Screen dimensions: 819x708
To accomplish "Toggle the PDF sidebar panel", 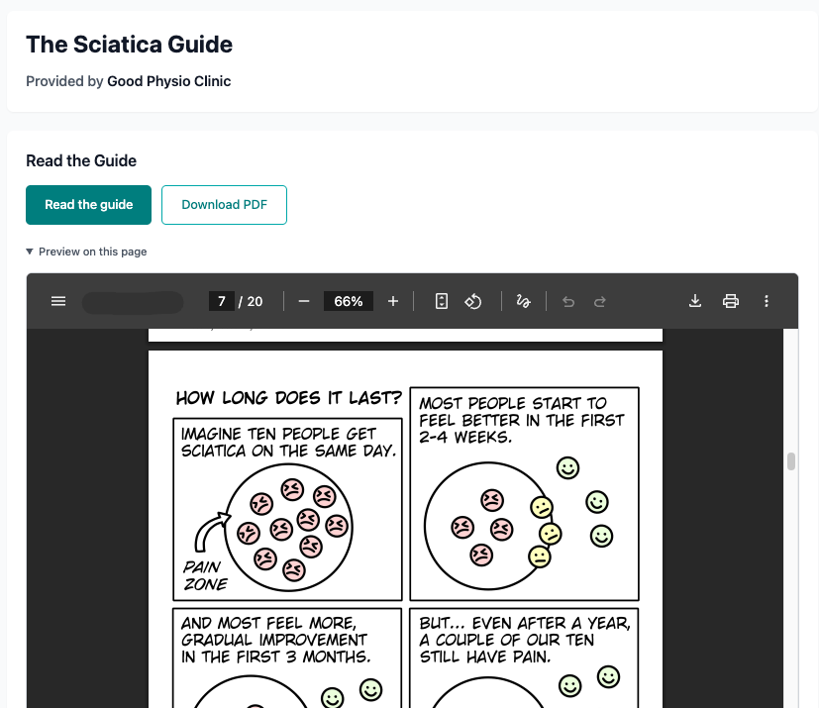I will tap(58, 301).
